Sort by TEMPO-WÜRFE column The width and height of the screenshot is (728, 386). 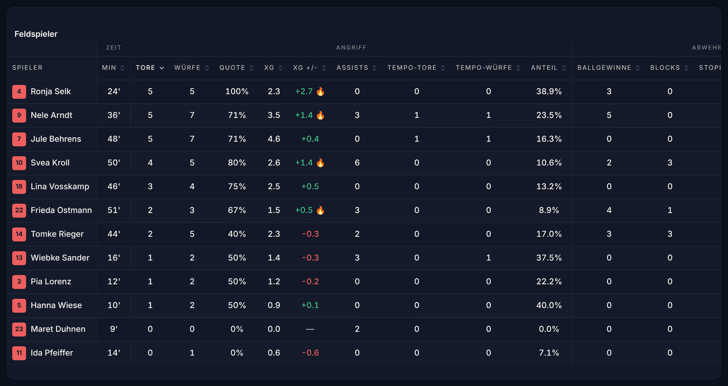[x=488, y=68]
